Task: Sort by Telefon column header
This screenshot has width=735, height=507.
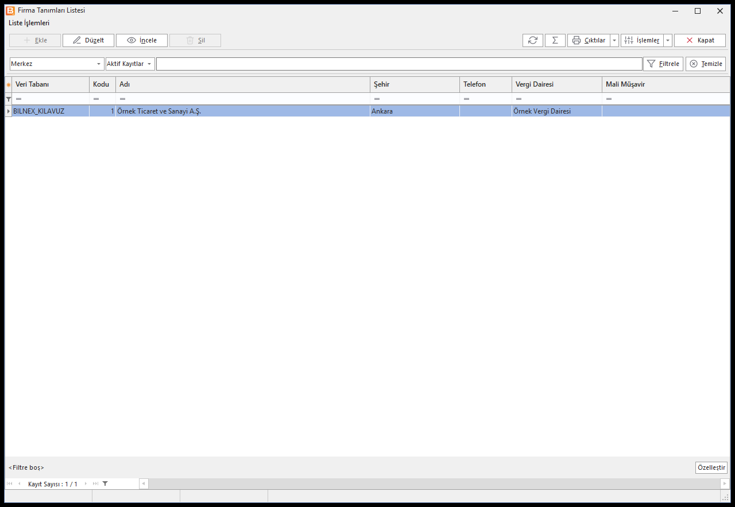Action: point(486,84)
